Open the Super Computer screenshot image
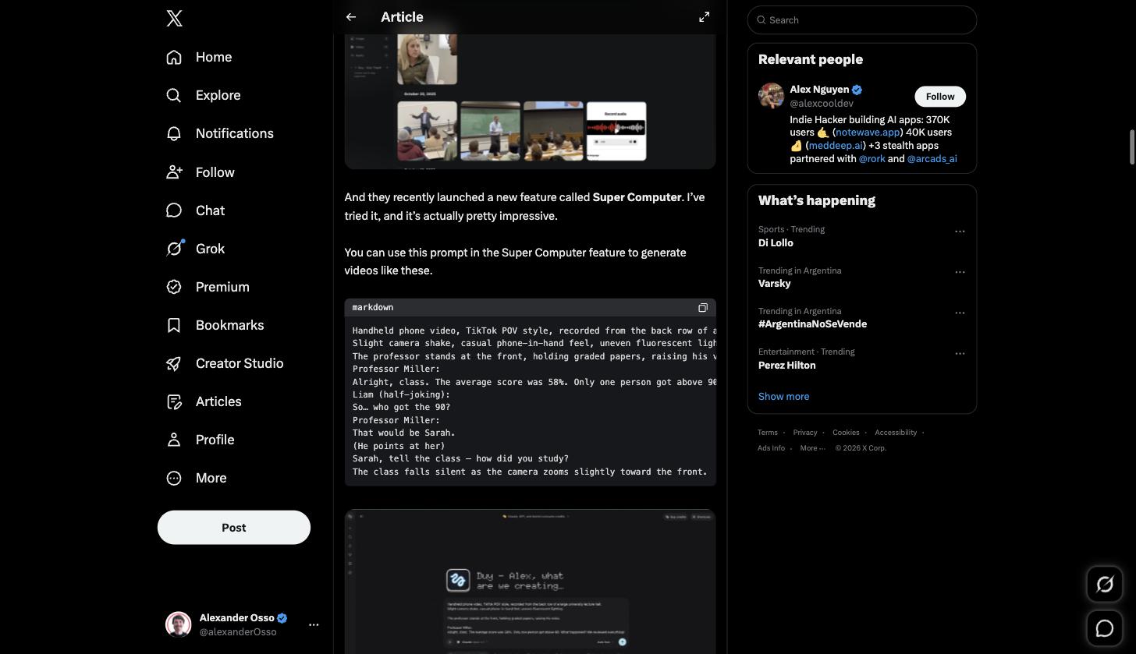This screenshot has height=654, width=1136. click(531, 582)
